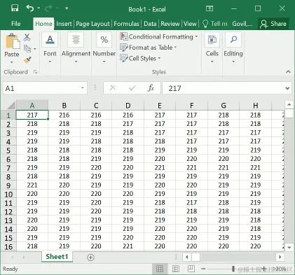Image resolution: width=295 pixels, height=275 pixels.
Task: Click the horizontal scrollbar left arrow
Action: (186, 258)
